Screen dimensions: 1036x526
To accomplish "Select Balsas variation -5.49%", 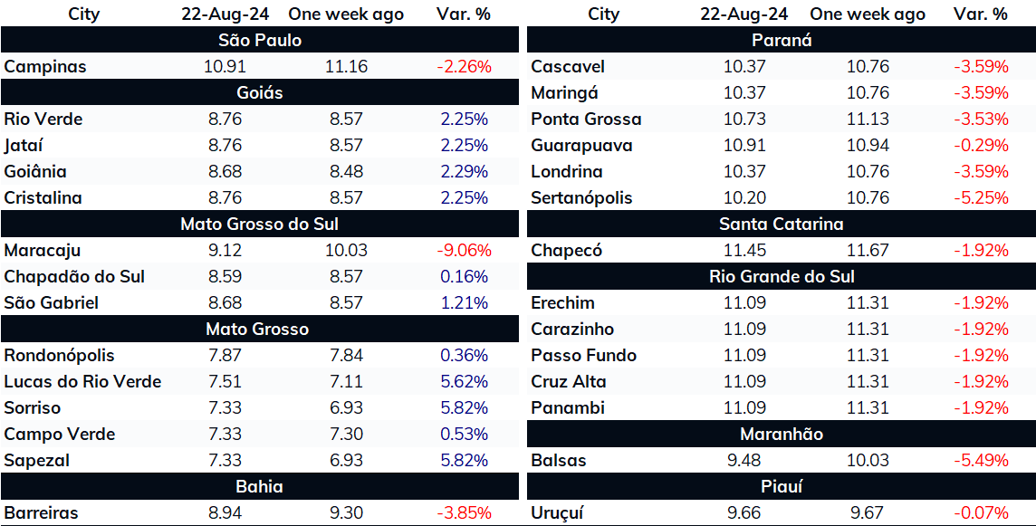I will coord(981,461).
